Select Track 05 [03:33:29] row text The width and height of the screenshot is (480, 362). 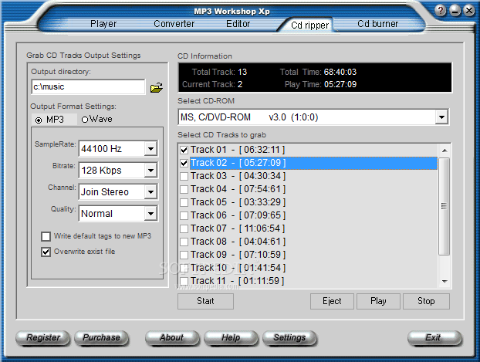[x=238, y=203]
